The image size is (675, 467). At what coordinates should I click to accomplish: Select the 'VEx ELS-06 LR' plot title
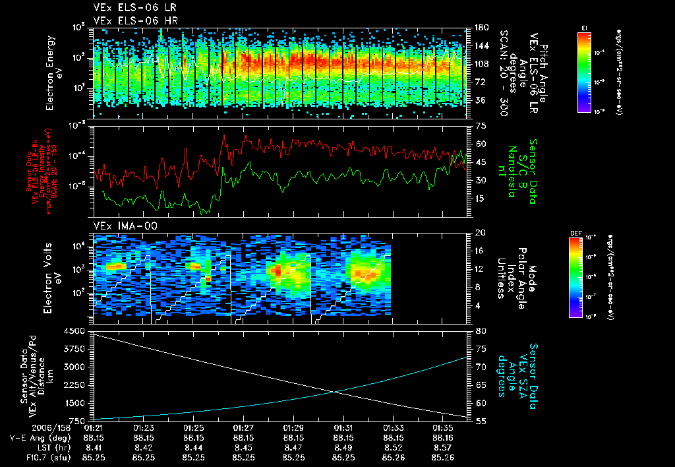pos(134,8)
